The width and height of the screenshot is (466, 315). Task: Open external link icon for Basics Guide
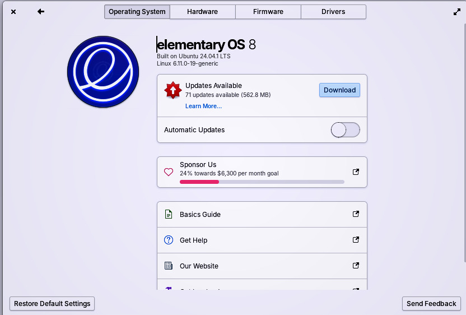tap(356, 214)
